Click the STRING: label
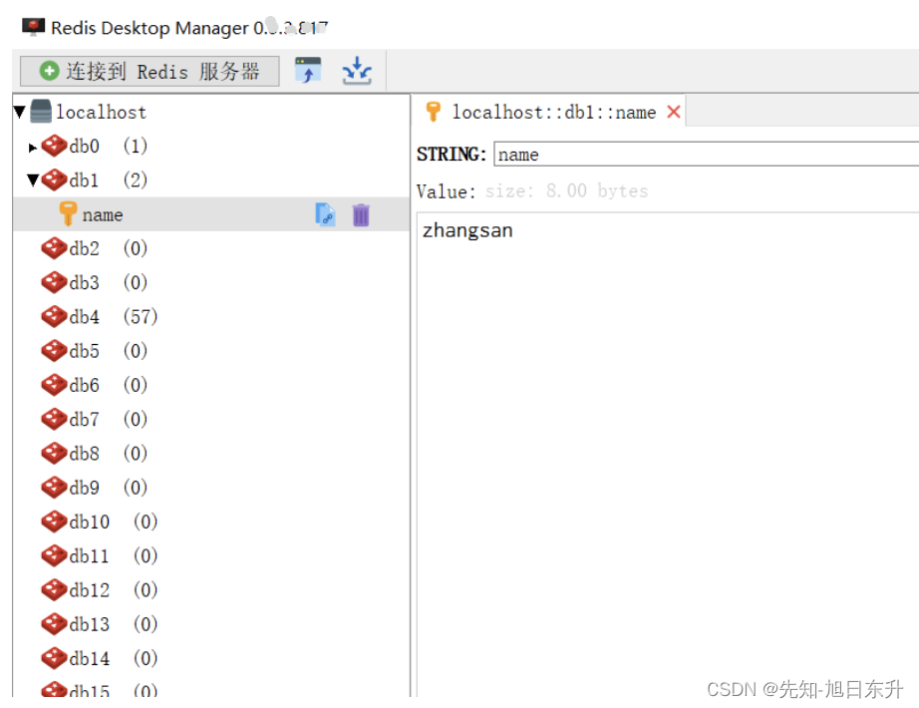Viewport: 919px width, 708px height. [452, 155]
